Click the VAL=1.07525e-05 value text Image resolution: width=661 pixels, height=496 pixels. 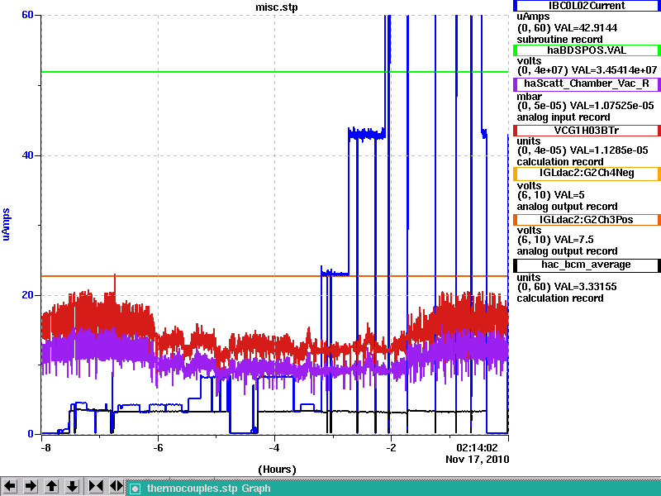coord(612,106)
